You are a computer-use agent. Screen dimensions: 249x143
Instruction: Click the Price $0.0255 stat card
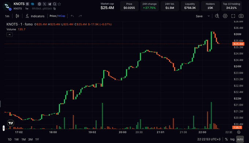129,6
